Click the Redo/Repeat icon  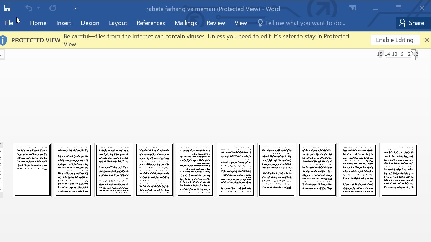[x=53, y=8]
